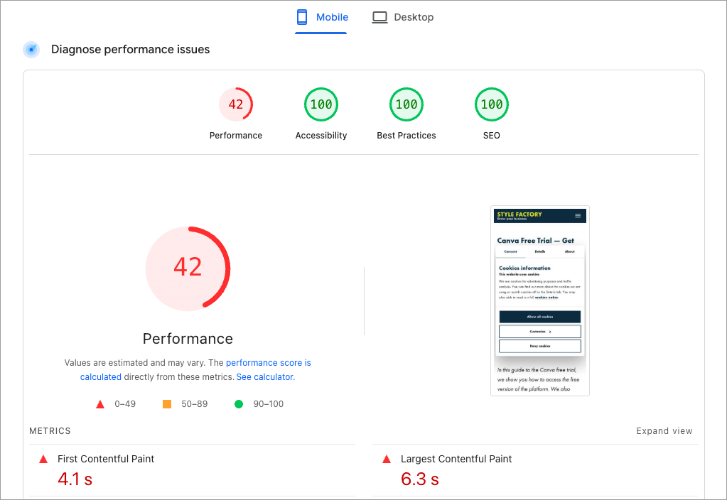
Task: Click the performance score is calculated link
Action: [x=268, y=362]
